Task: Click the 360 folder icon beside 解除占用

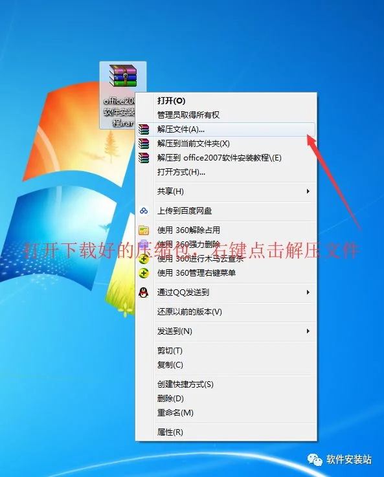Action: pos(144,230)
